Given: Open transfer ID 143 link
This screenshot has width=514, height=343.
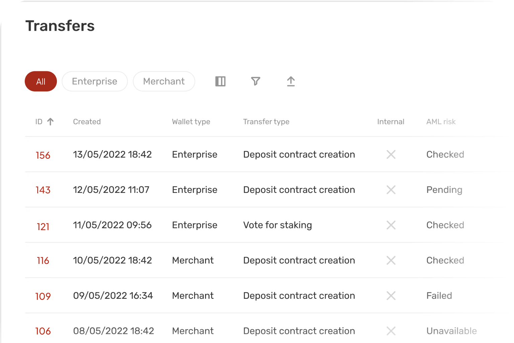Looking at the screenshot, I should click(x=43, y=190).
